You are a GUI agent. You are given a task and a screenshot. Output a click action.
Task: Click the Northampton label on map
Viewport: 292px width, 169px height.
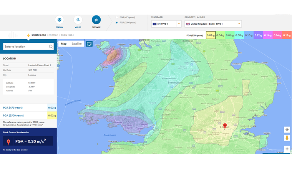pos(203,95)
